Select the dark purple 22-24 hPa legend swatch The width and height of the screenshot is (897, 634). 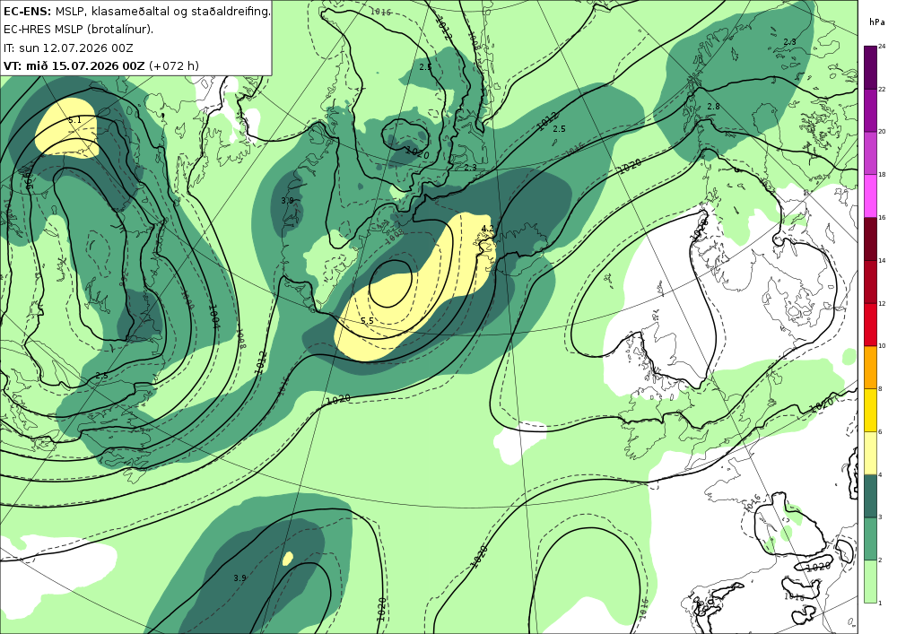(870, 67)
